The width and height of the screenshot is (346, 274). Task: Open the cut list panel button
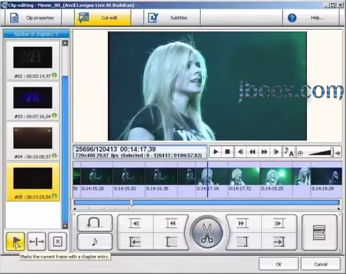click(319, 232)
